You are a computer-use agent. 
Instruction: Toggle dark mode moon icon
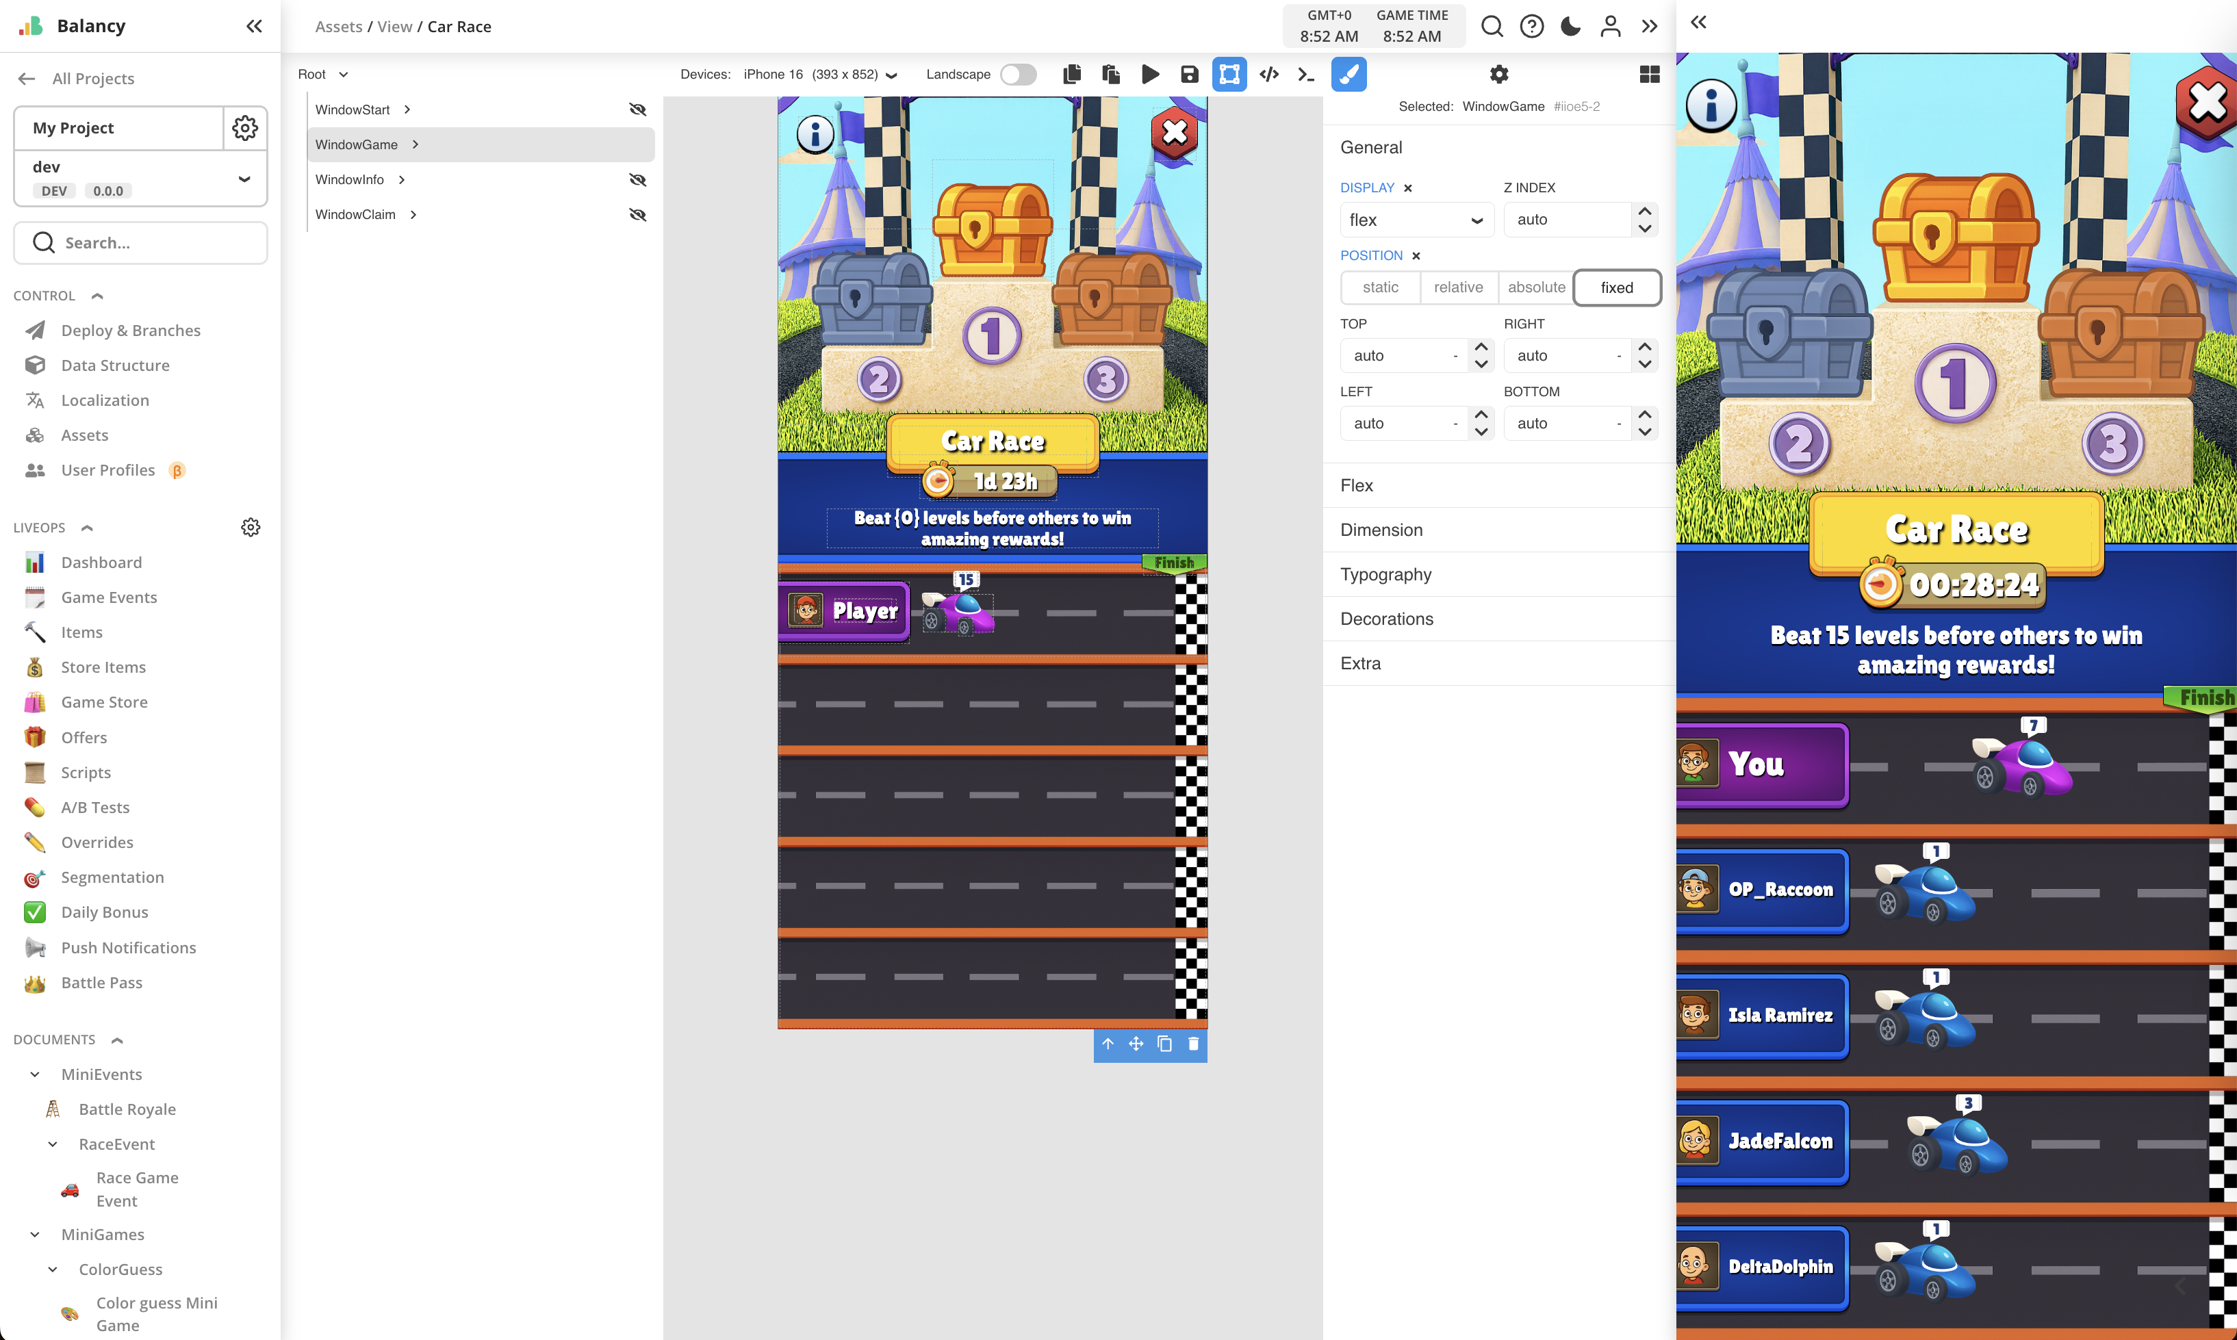coord(1570,26)
